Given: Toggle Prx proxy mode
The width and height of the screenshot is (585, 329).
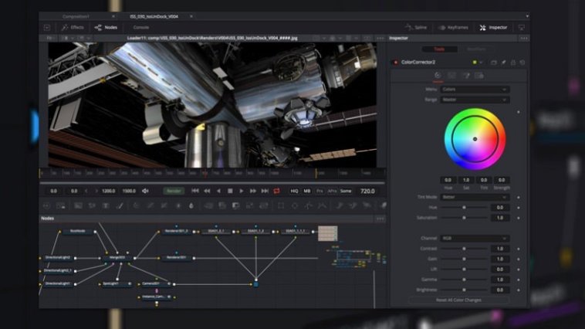Looking at the screenshot, I should coord(320,191).
